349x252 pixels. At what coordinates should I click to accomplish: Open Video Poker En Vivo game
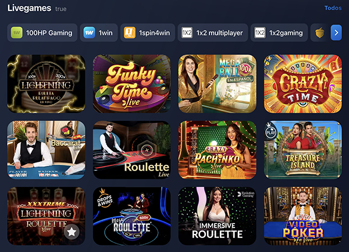coord(302,216)
